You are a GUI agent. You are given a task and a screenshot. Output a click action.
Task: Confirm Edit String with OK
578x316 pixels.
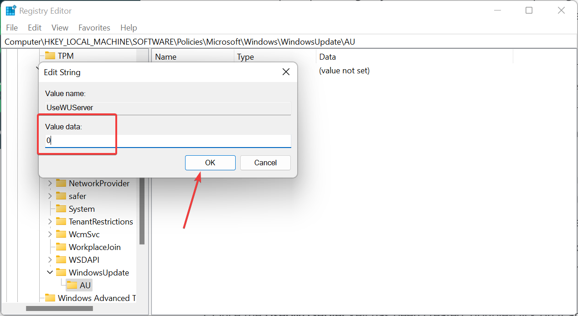pyautogui.click(x=210, y=163)
